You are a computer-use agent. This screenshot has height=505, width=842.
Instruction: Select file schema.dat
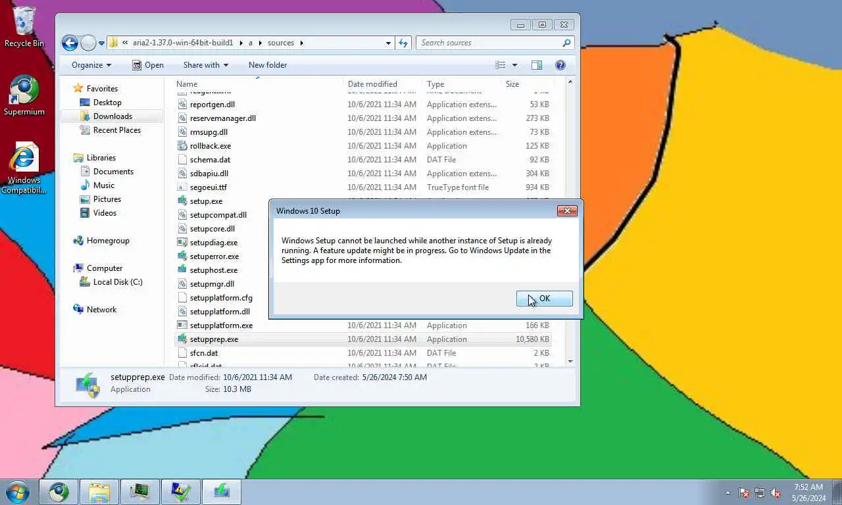[x=210, y=160]
